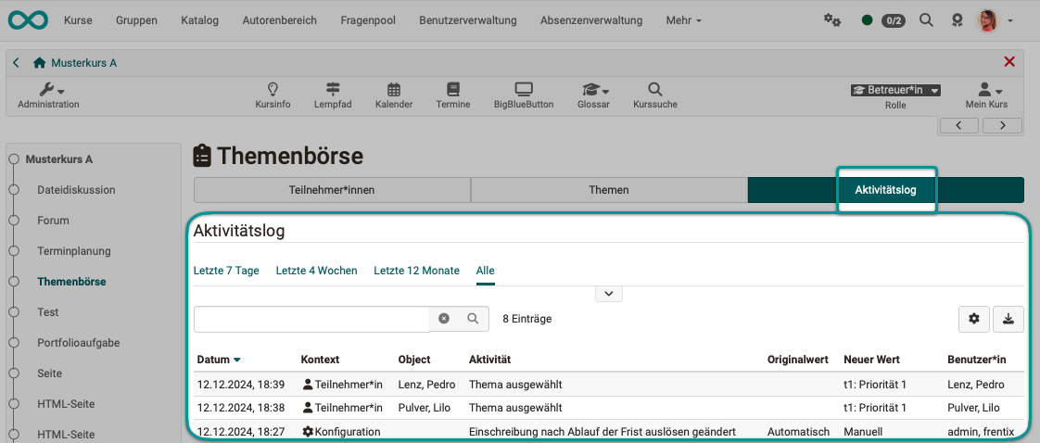Image resolution: width=1040 pixels, height=443 pixels.
Task: Open Dateidiskussion in the course tree
Action: (x=76, y=190)
